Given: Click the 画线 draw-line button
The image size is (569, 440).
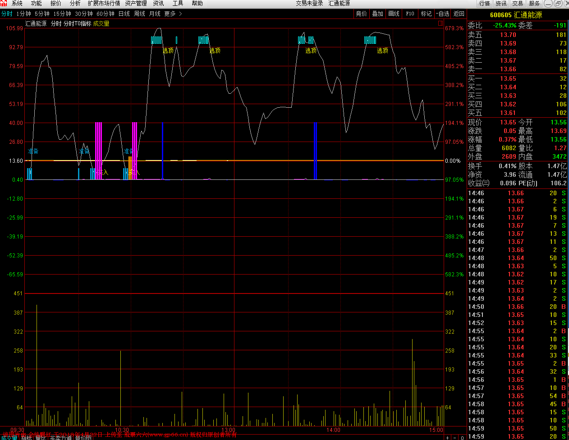Looking at the screenshot, I should click(x=394, y=14).
